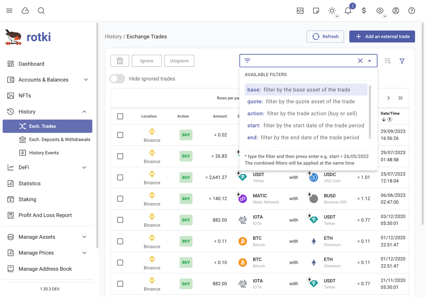Screen dimensions: 425x297
Task: Open global search magnifier
Action: (x=41, y=10)
